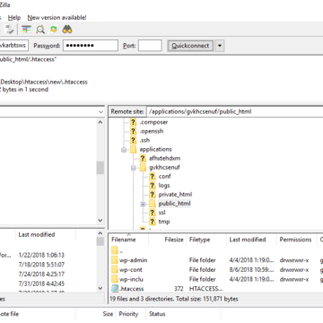Select the wp-inclu folder in file list
The height and width of the screenshot is (323, 323).
tap(131, 279)
